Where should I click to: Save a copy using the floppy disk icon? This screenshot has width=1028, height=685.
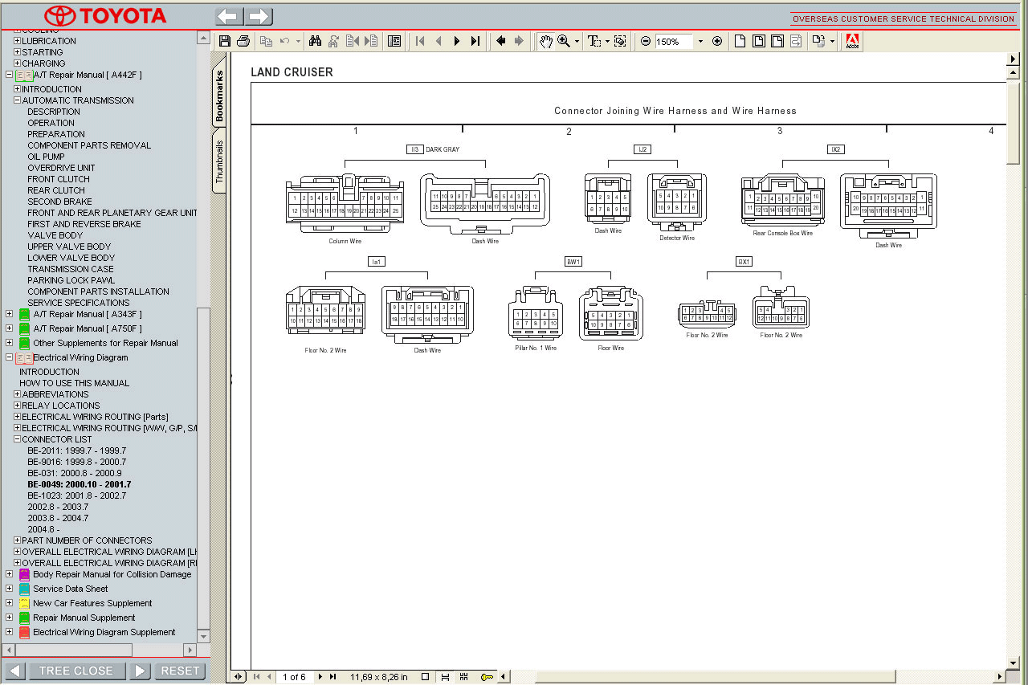[x=225, y=41]
